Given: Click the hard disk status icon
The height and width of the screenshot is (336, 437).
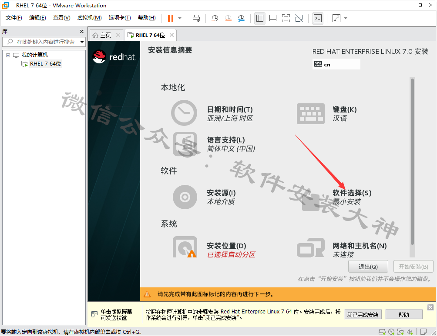Looking at the screenshot, I should (382, 332).
